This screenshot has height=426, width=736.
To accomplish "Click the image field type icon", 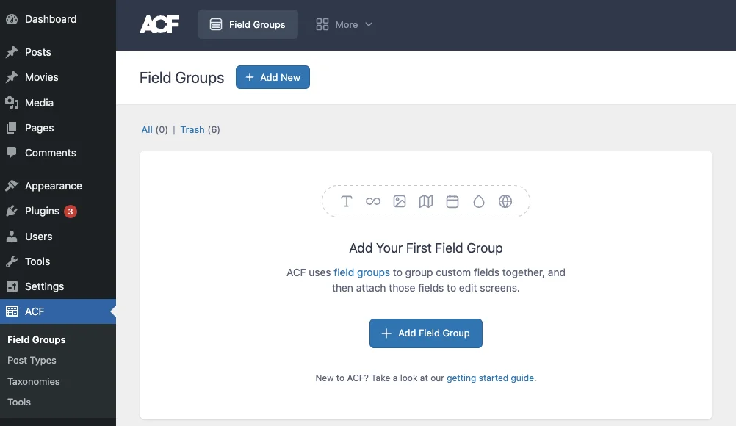I will pos(400,201).
